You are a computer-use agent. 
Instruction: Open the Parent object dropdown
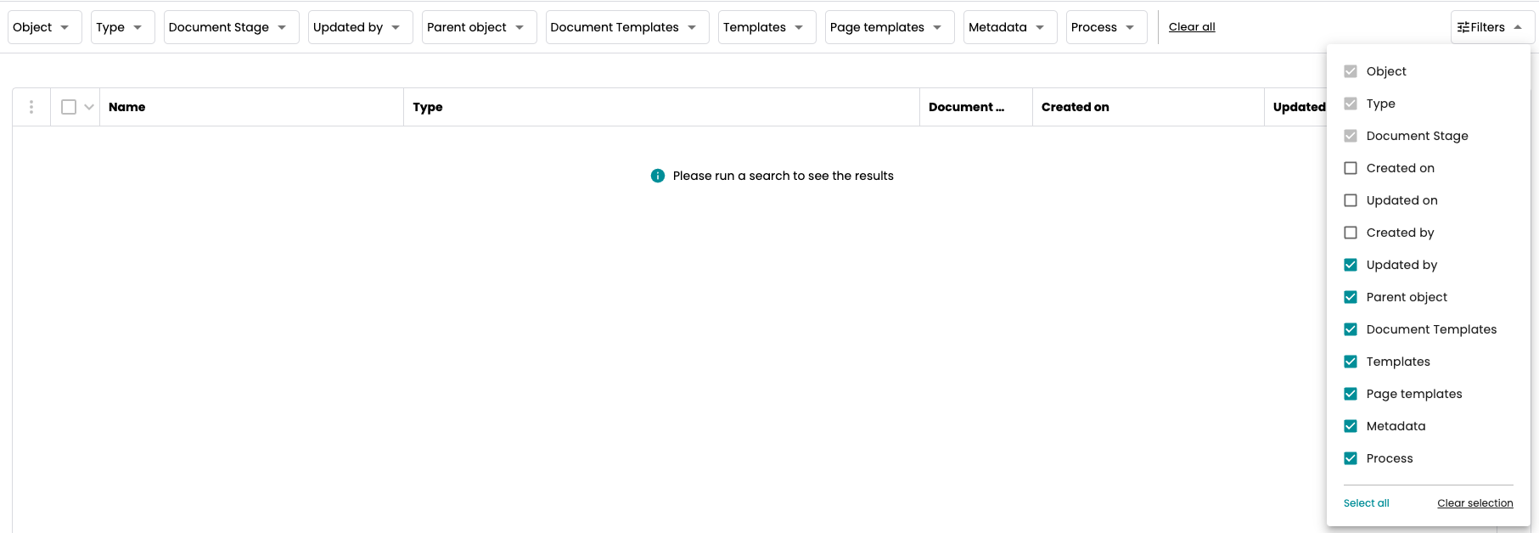coord(479,27)
